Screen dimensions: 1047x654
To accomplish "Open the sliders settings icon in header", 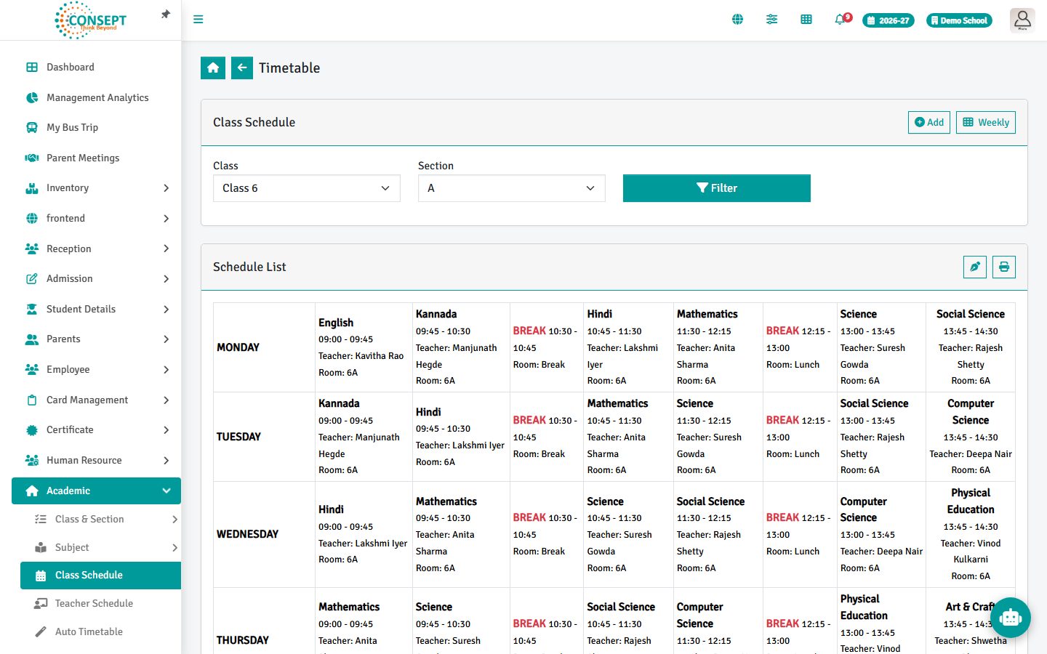I will point(771,20).
